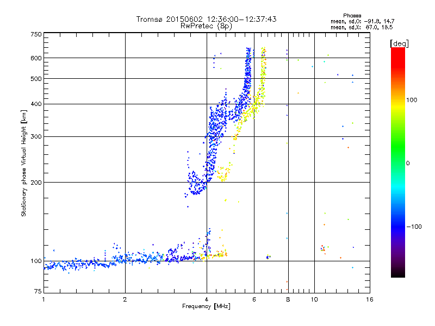Click the x-axis tick label '6'

tap(254, 299)
